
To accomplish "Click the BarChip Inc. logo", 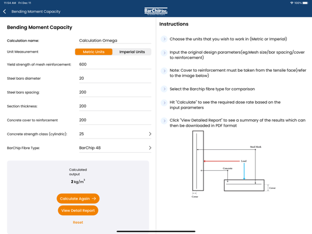I will coord(156,11).
